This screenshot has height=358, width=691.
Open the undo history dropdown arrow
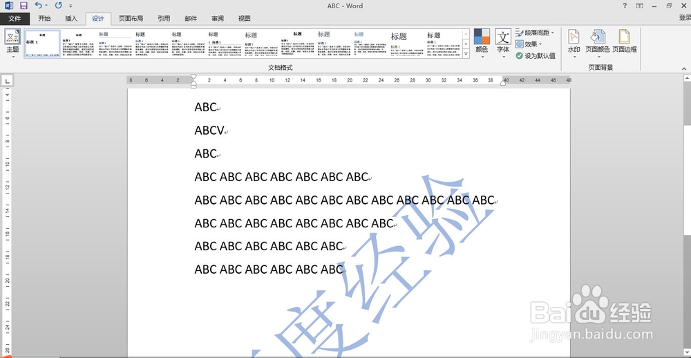click(x=46, y=6)
